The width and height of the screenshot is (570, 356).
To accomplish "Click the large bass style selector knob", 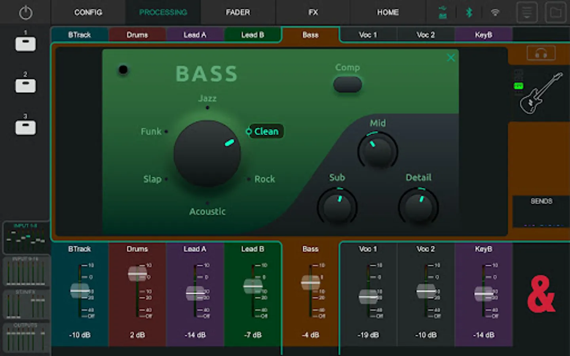I will click(x=207, y=153).
